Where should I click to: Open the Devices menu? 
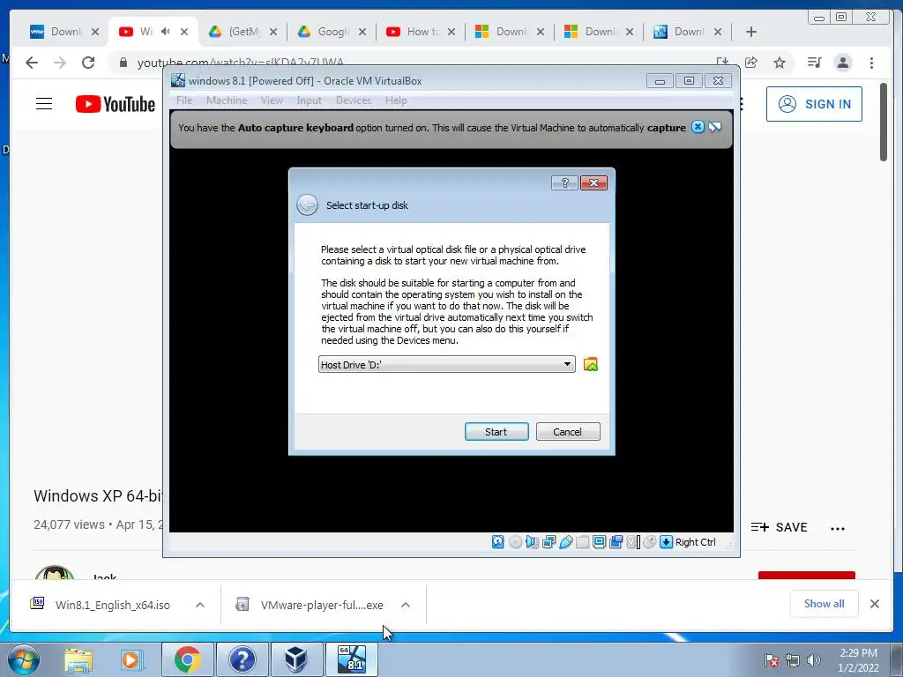[354, 100]
